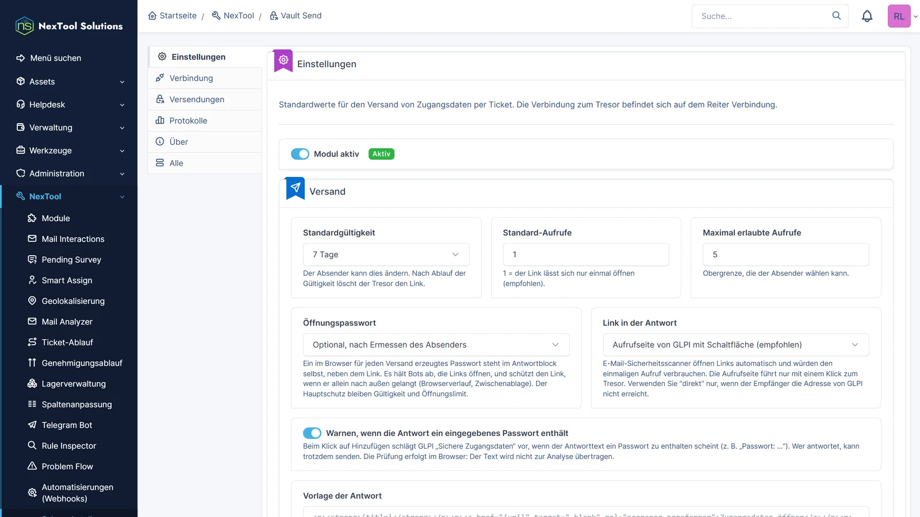Toggle the Modul aktiv switch
Viewport: 920px width, 517px height.
300,154
